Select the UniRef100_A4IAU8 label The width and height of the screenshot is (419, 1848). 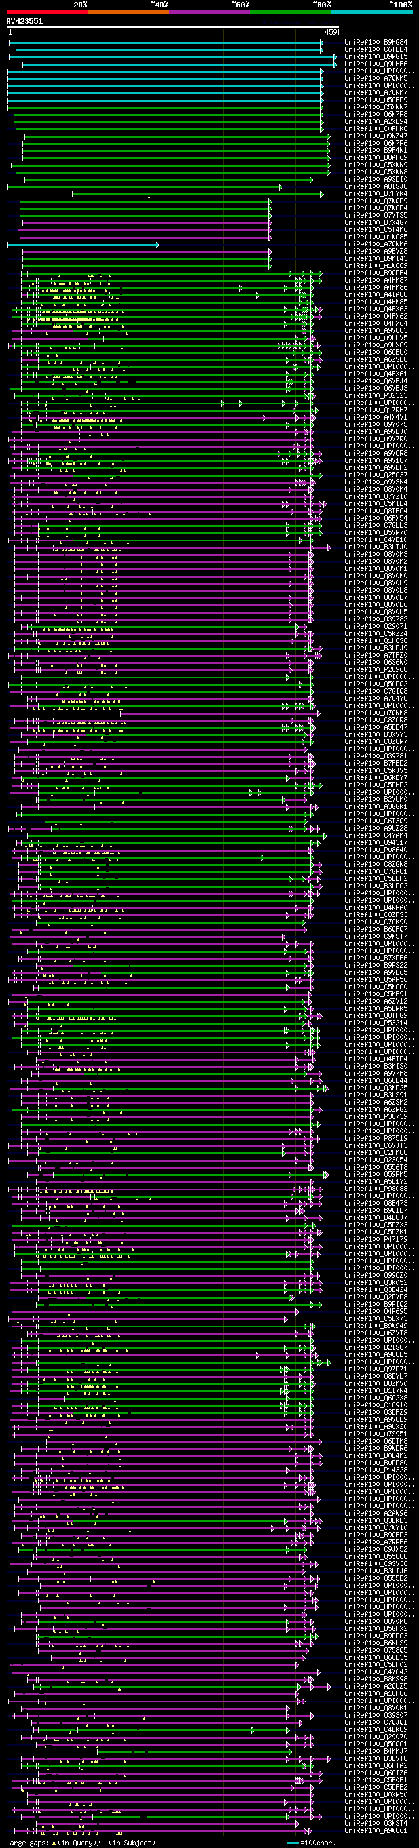click(376, 294)
